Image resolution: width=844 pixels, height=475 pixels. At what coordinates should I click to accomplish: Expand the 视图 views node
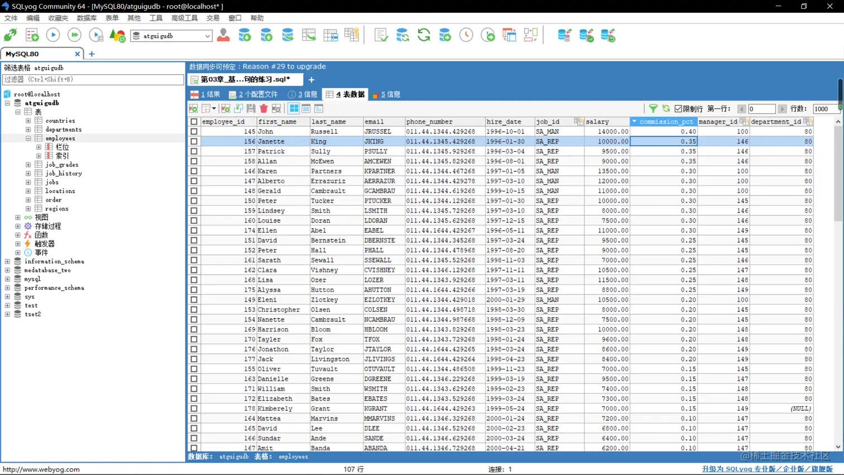coord(18,218)
